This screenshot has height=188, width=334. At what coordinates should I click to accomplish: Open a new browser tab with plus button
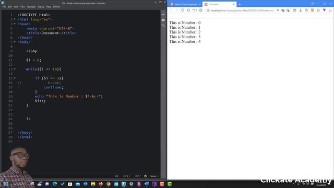(240, 4)
